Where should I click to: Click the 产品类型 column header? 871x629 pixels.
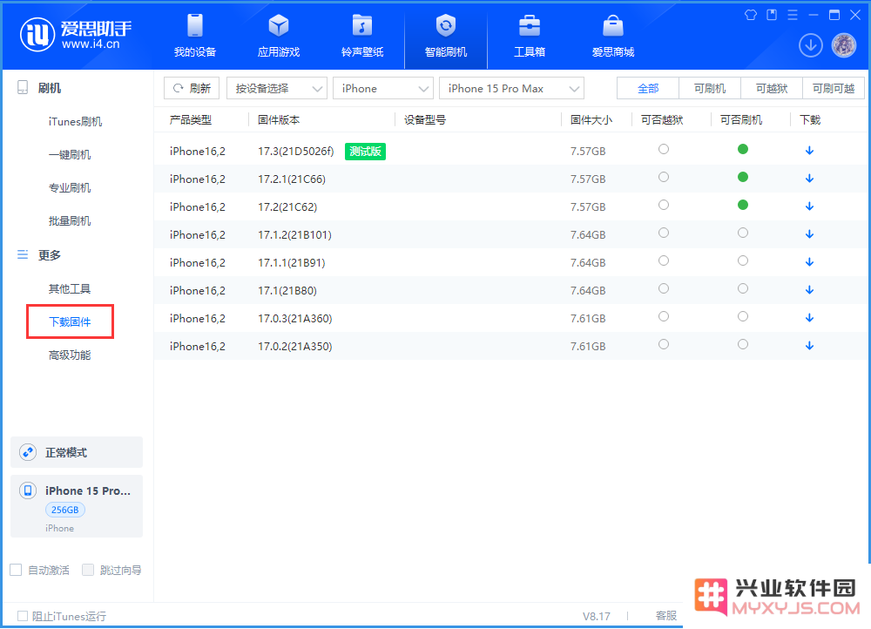(191, 120)
